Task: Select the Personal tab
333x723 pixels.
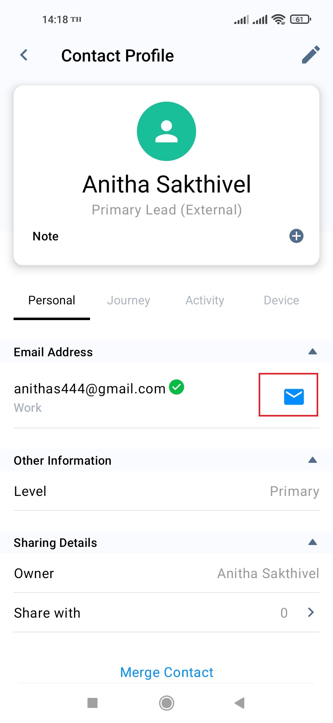Action: coord(52,300)
